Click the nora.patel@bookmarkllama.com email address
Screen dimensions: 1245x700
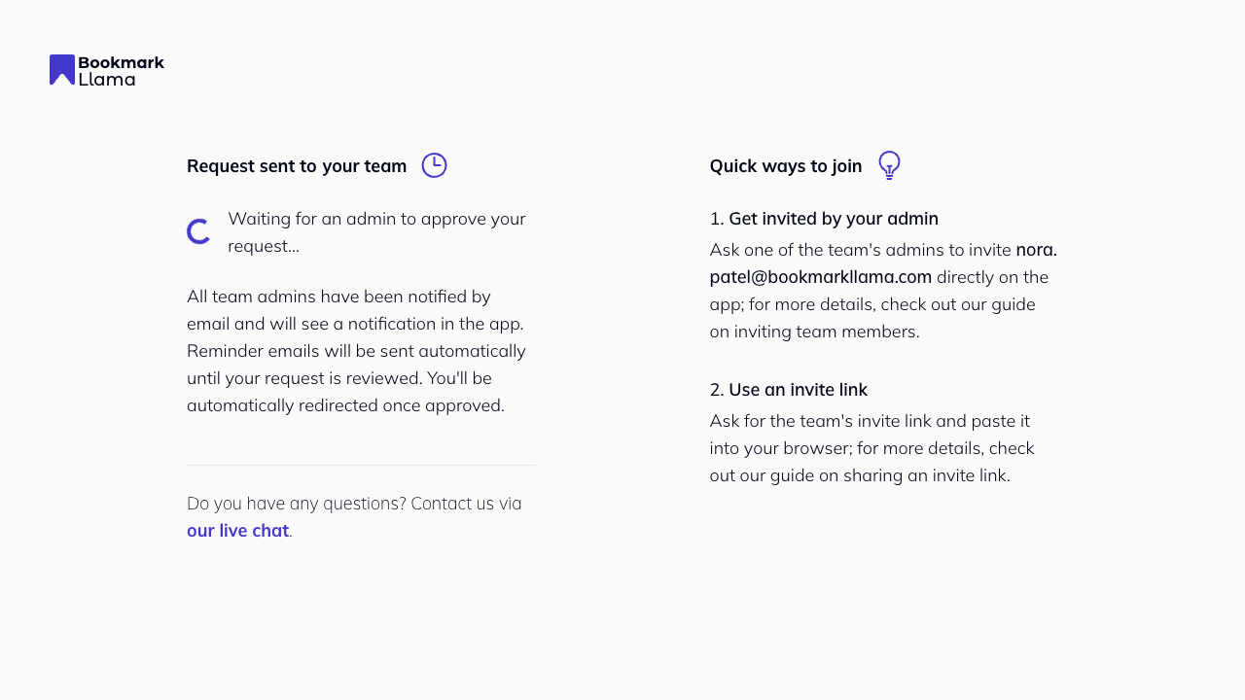coord(820,277)
